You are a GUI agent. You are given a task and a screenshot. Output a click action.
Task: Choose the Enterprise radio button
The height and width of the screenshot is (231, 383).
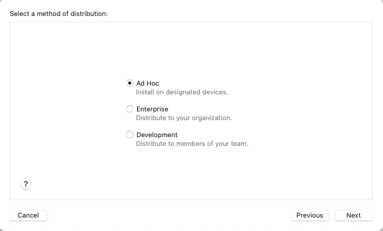[130, 109]
